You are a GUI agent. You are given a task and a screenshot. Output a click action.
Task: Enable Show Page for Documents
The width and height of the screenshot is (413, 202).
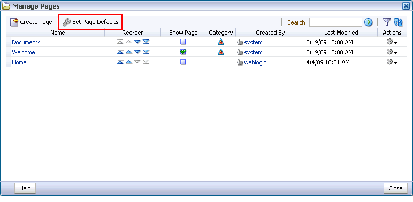tap(183, 42)
